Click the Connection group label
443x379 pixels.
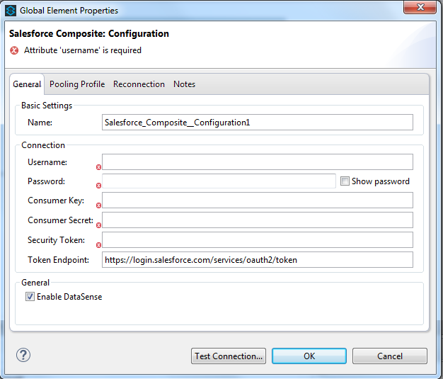click(43, 145)
